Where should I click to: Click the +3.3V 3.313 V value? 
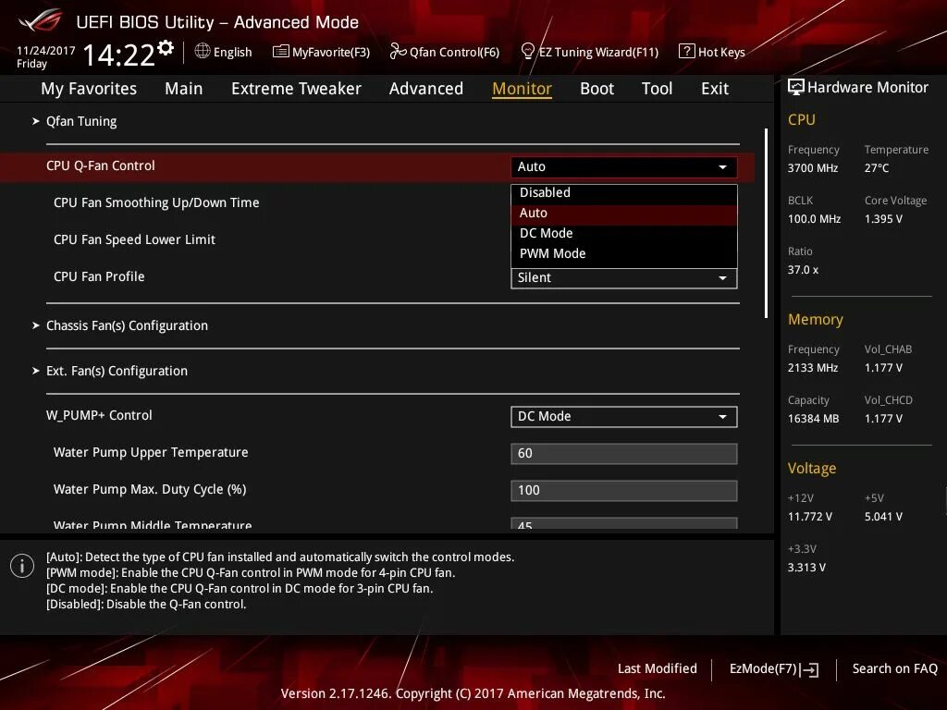pyautogui.click(x=806, y=567)
